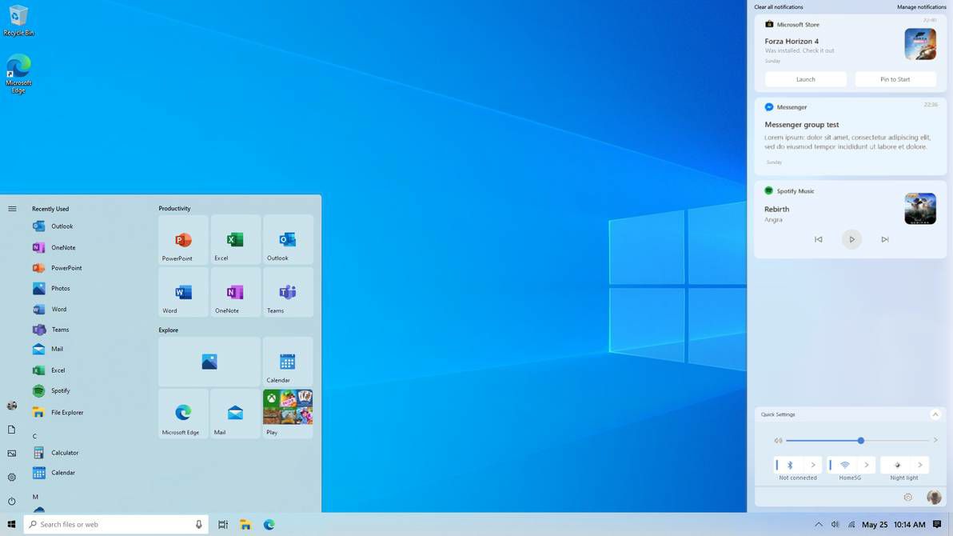Open the Action Center notification icon
953x536 pixels.
937,525
